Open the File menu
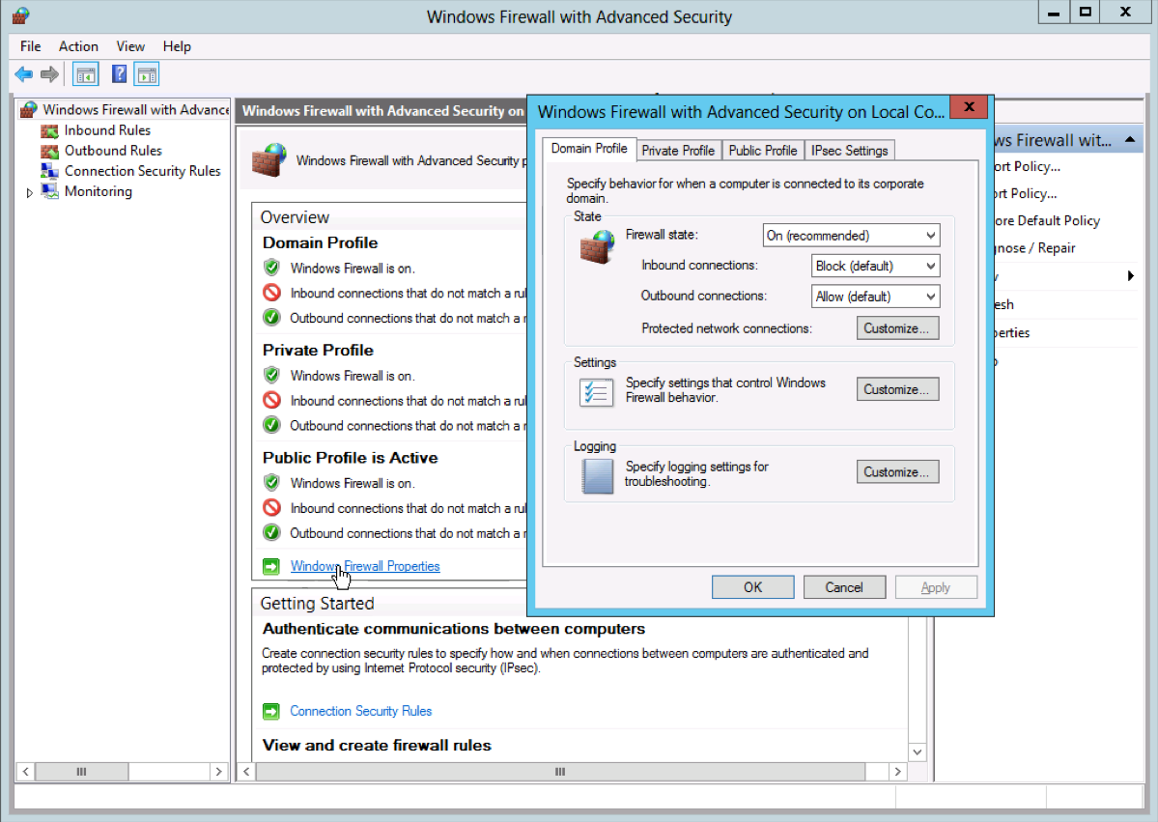This screenshot has width=1158, height=822. pos(30,45)
